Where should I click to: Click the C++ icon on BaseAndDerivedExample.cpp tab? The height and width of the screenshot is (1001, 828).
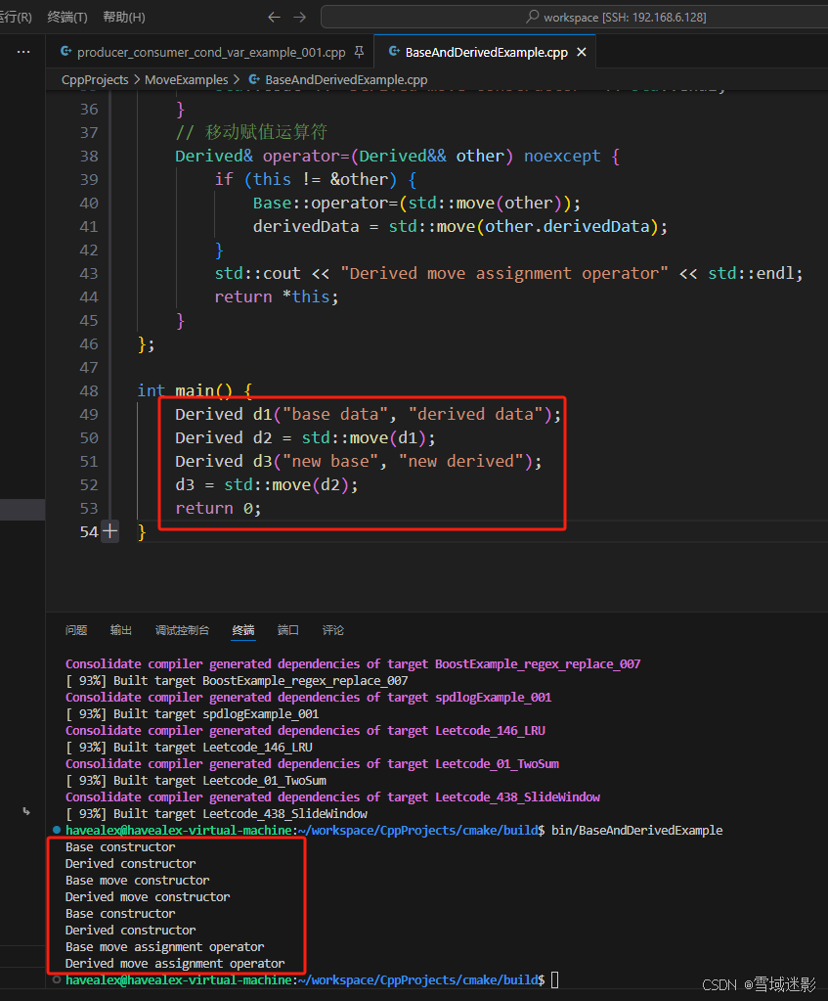click(395, 51)
